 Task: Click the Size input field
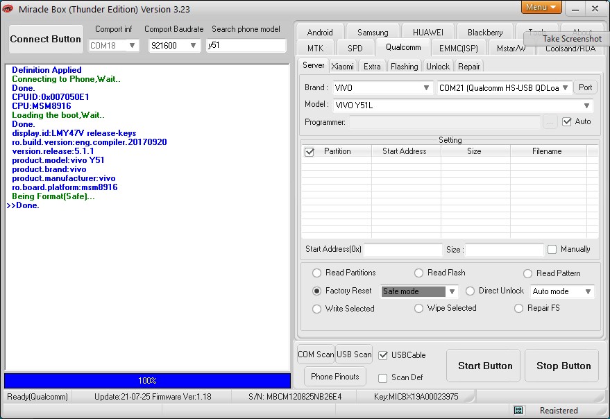(505, 250)
